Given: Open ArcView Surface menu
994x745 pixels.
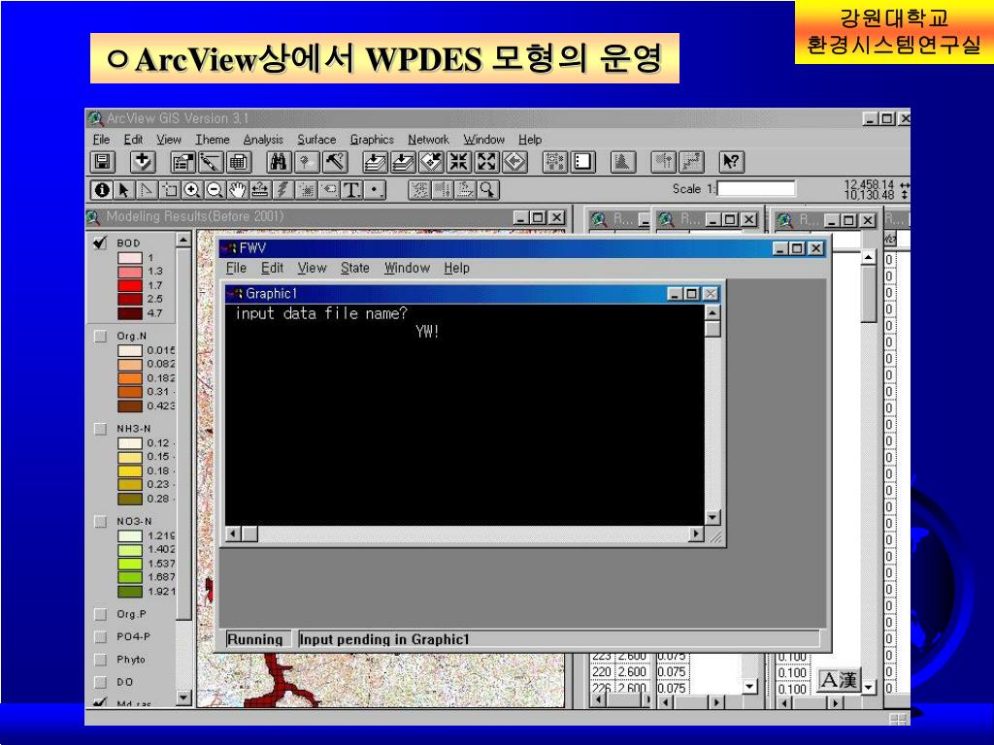Looking at the screenshot, I should [x=316, y=140].
